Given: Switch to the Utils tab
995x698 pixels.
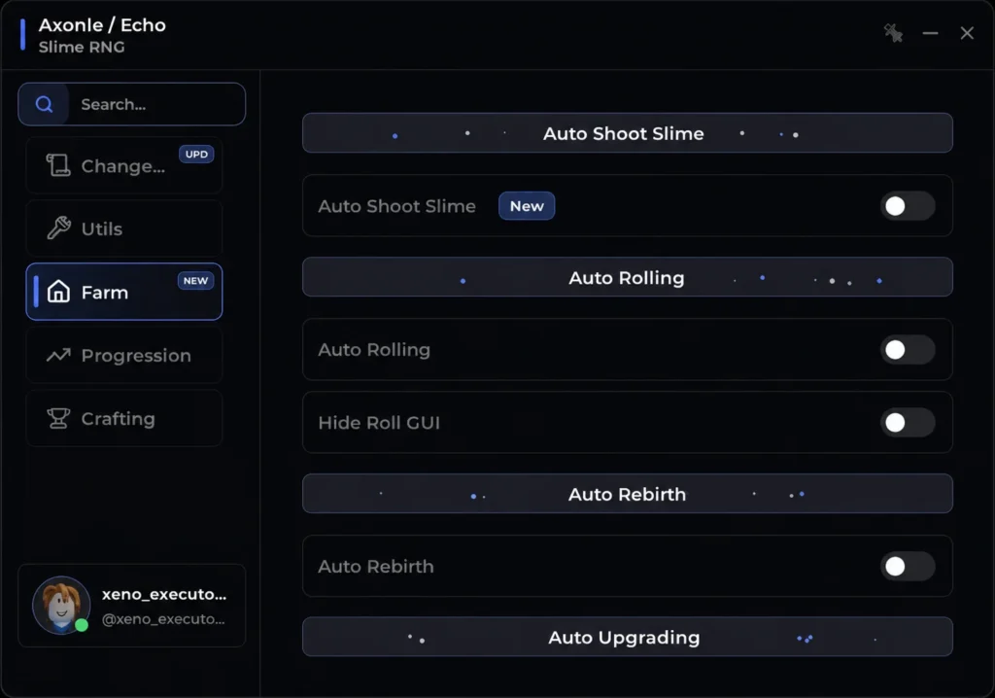Looking at the screenshot, I should 123,228.
